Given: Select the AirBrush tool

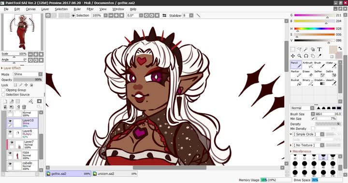Looking at the screenshot, I should pos(307,65).
